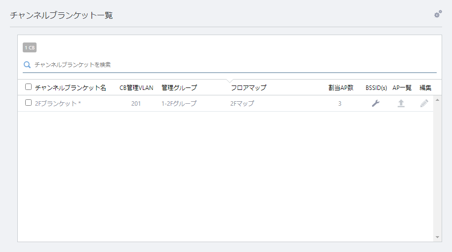Sort by チャンネルブランケット名 column header
The width and height of the screenshot is (452, 252).
(x=71, y=87)
